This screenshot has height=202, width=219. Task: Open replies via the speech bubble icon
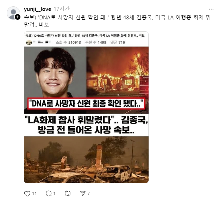[49, 194]
